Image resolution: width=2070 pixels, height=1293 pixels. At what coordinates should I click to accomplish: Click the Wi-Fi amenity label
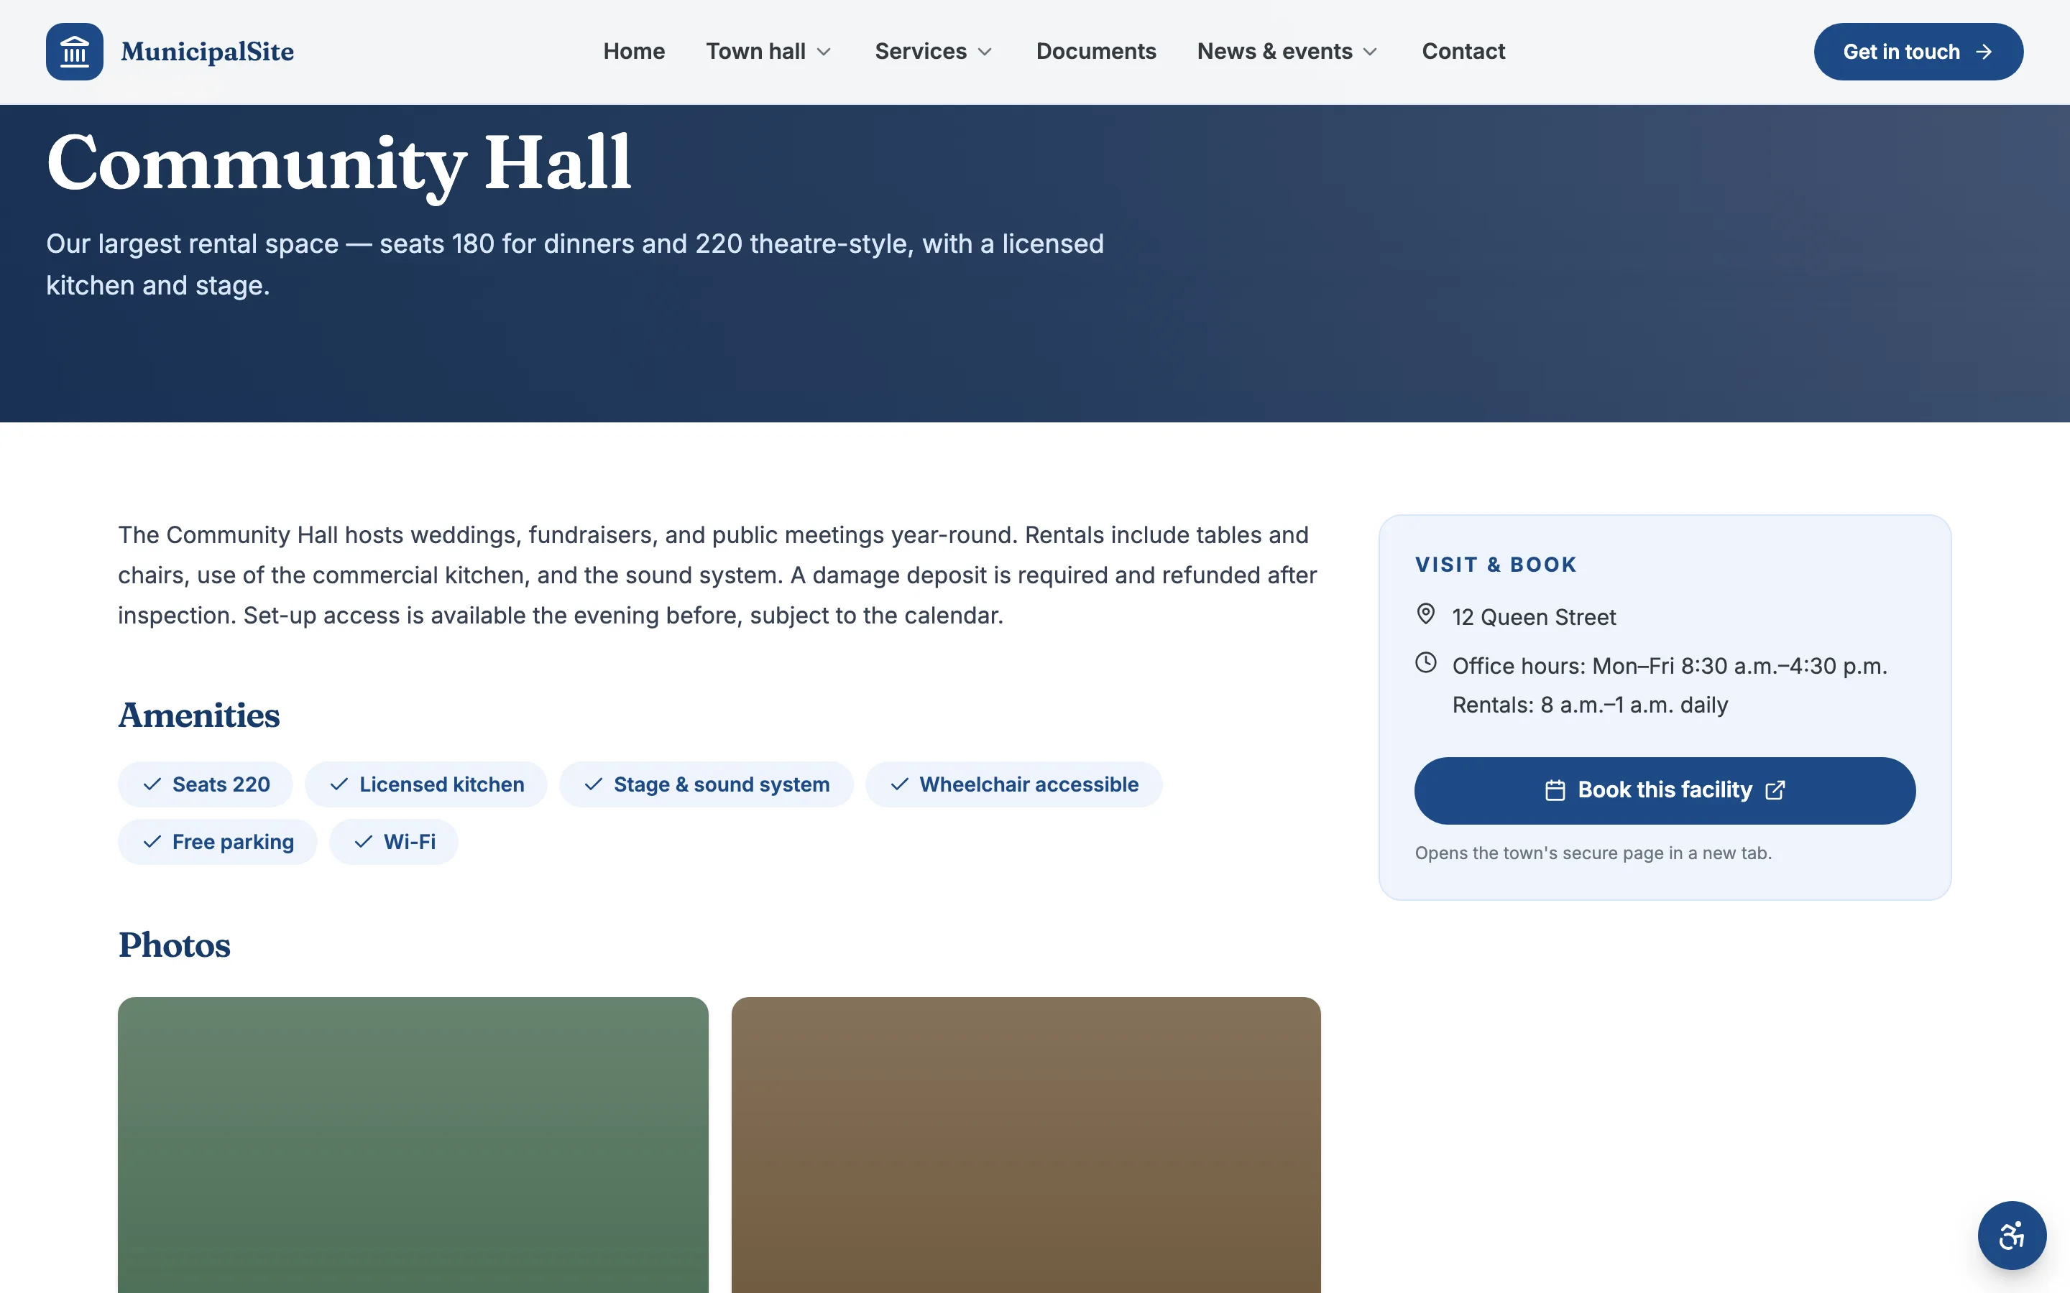pos(409,841)
